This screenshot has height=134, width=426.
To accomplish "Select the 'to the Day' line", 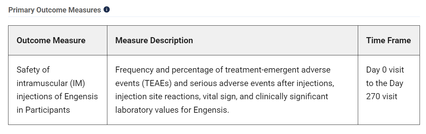I will 384,83.
